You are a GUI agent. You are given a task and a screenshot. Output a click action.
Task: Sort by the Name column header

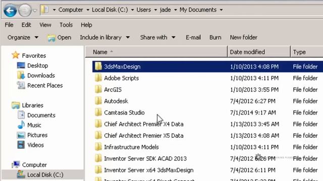(156, 52)
